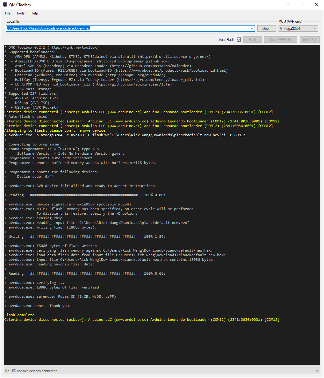Click the Exit DFU button
Viewport: 324px width, 378px height.
pos(310,39)
